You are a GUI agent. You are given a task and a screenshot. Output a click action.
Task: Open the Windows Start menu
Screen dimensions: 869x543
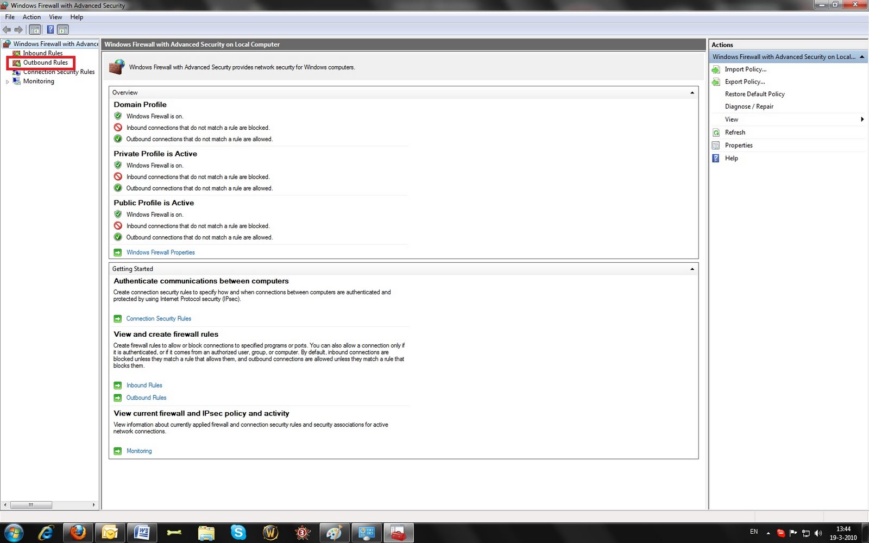click(x=14, y=533)
